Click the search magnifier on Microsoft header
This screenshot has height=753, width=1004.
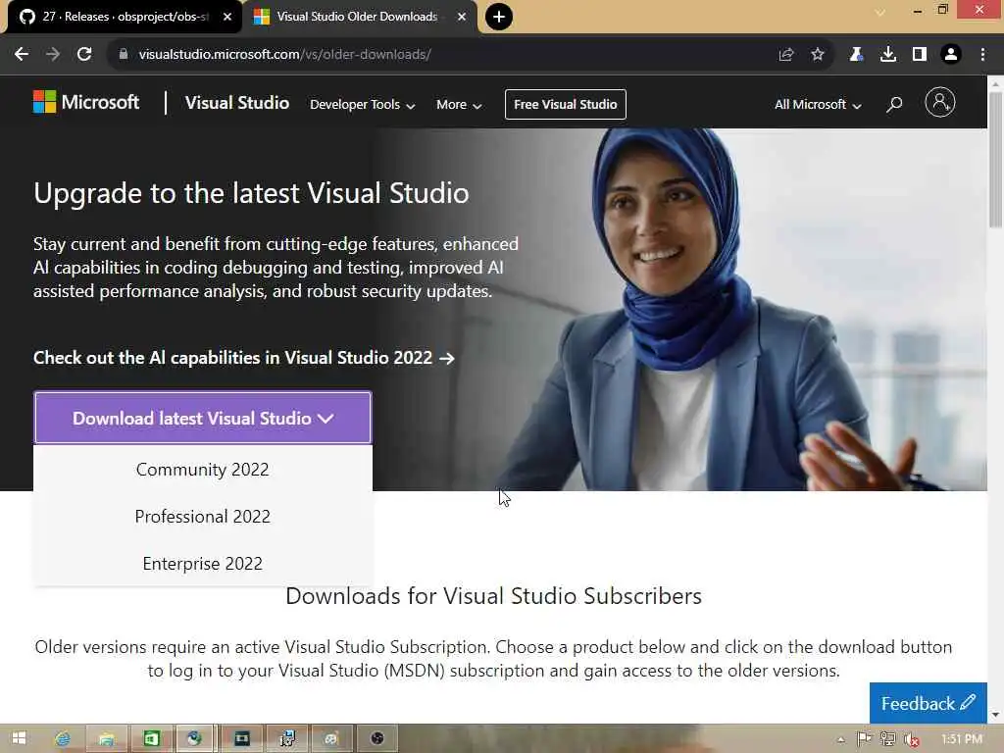point(894,104)
